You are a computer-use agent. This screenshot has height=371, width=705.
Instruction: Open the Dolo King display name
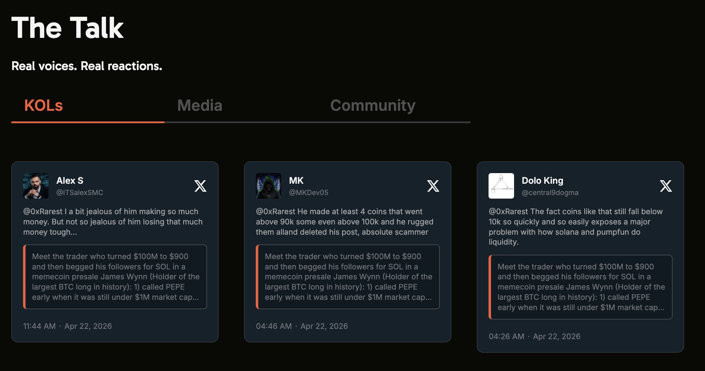click(542, 181)
